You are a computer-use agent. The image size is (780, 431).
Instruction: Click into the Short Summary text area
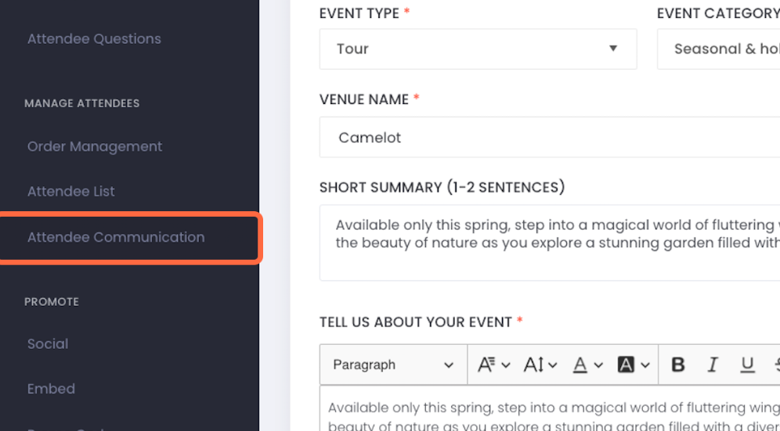click(x=550, y=242)
